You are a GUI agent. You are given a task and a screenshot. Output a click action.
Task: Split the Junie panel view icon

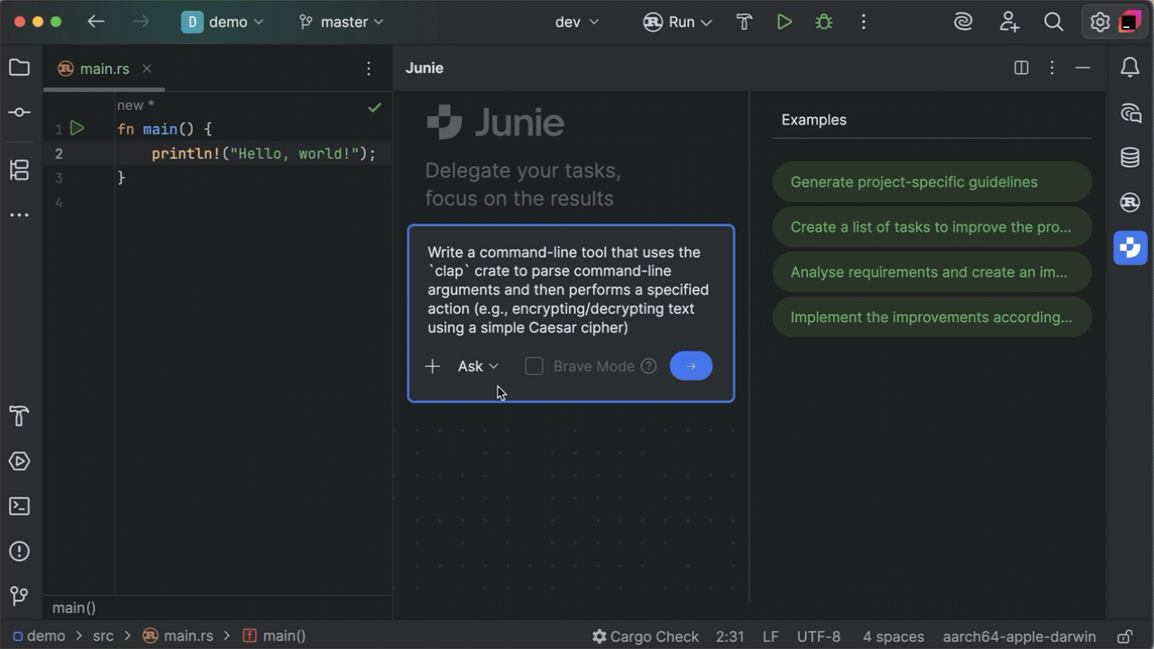coord(1021,68)
